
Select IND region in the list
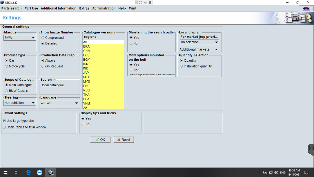point(104,68)
